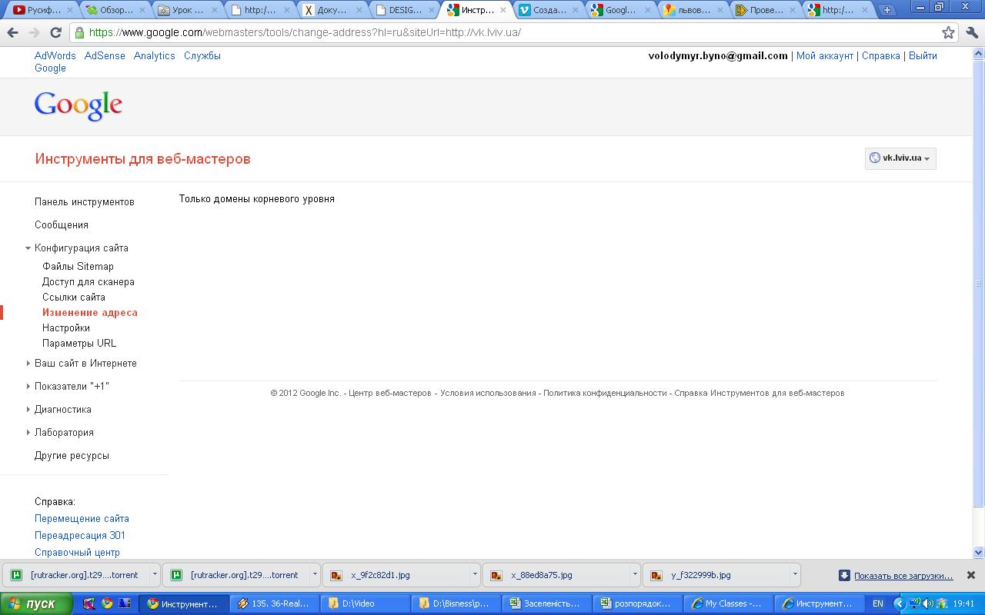985x615 pixels.
Task: Close the Vimeo 'Созда...' tab
Action: pos(576,11)
